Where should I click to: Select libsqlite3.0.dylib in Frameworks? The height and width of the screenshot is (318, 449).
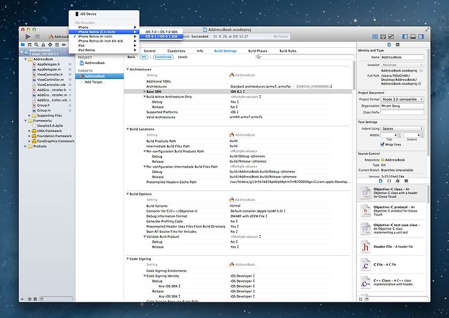click(x=49, y=126)
